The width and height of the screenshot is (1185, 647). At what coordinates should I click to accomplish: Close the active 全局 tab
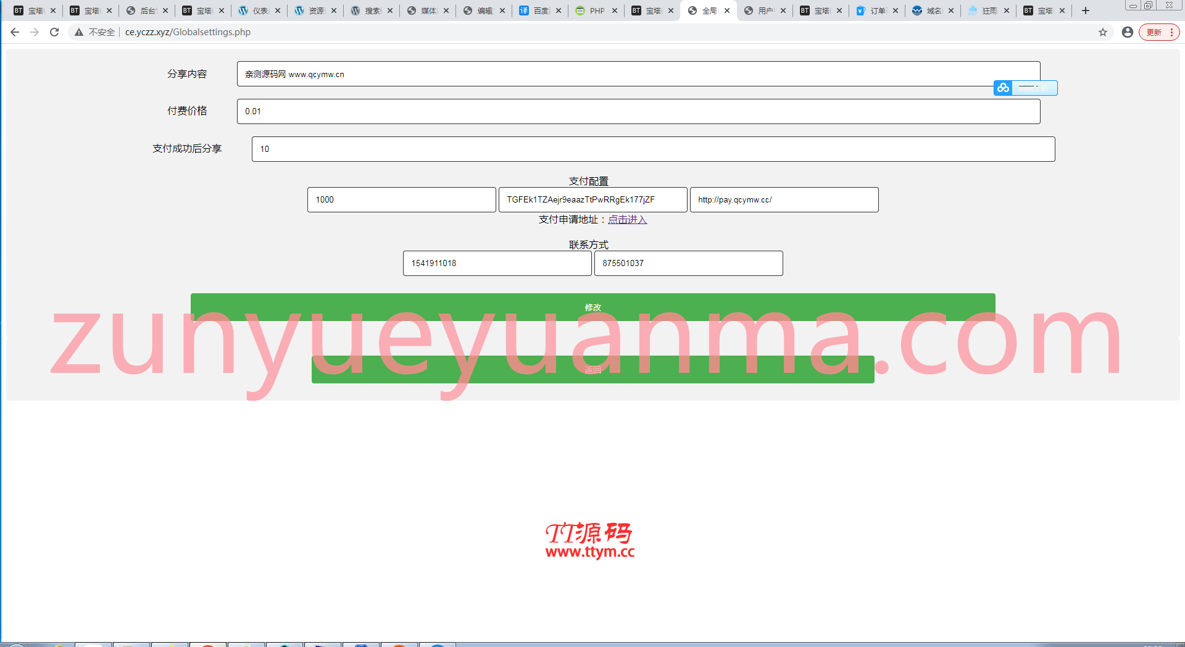727,10
